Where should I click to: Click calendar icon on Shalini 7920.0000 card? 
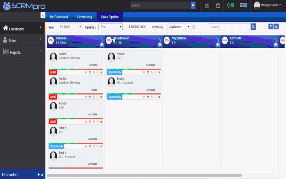click(148, 97)
